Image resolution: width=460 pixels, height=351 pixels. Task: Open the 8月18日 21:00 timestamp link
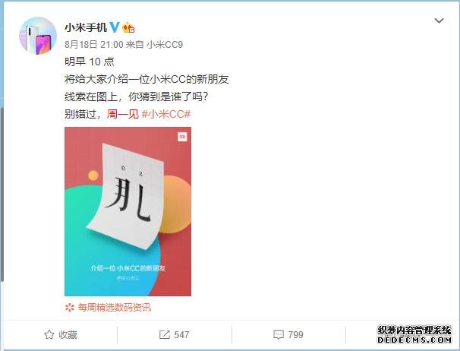point(94,44)
